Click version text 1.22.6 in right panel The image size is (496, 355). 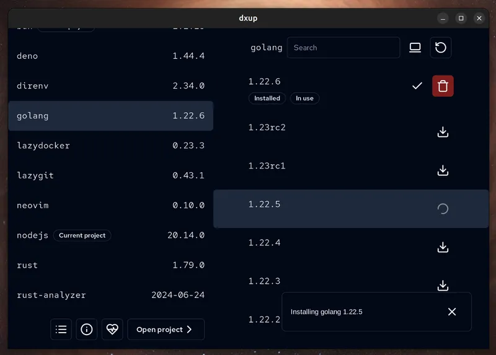(x=265, y=82)
